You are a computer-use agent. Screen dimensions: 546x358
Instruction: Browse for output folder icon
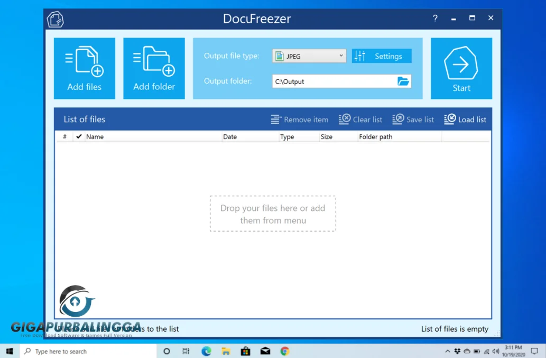[x=403, y=81]
